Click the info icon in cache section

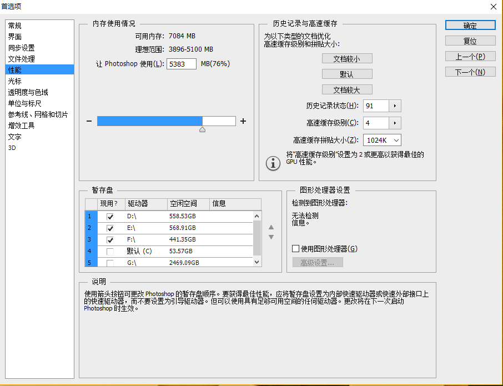click(x=273, y=163)
